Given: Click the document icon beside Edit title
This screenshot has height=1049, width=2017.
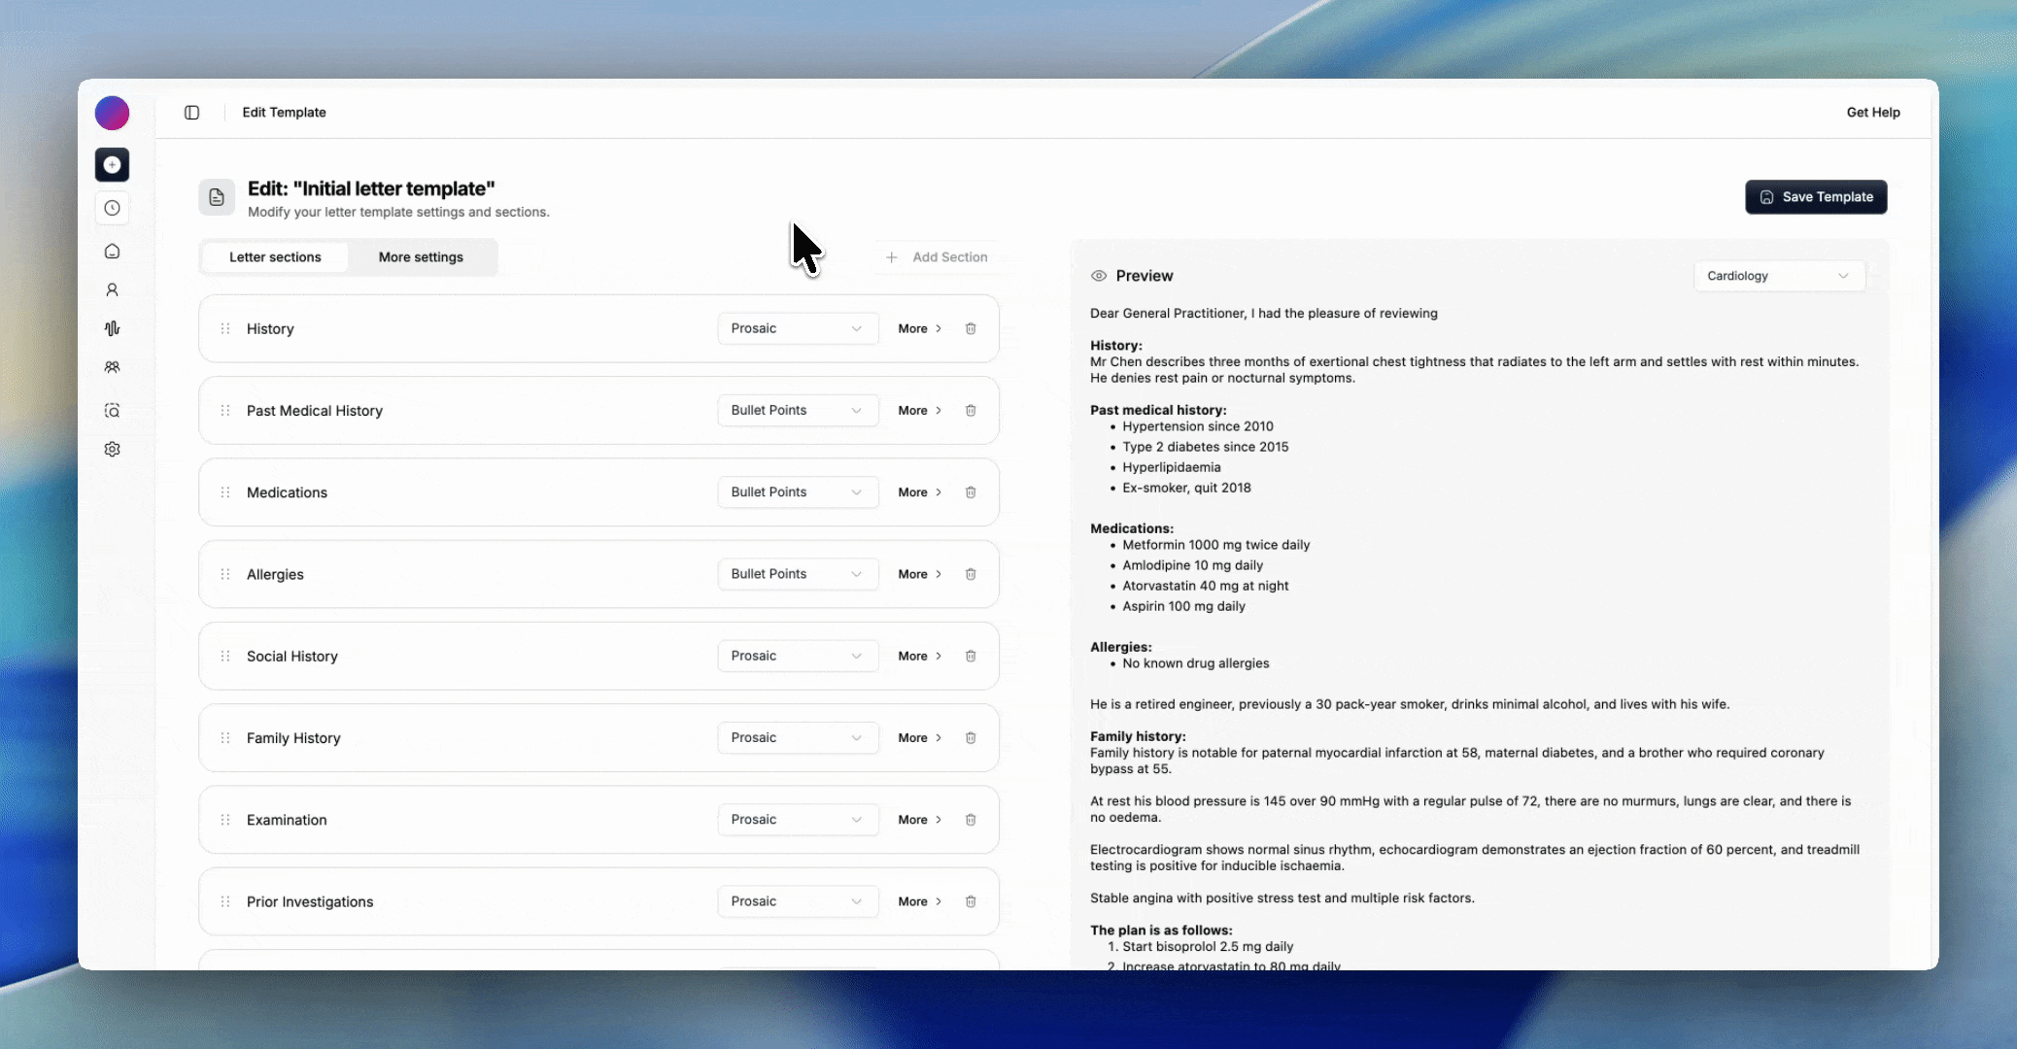Looking at the screenshot, I should coord(217,197).
